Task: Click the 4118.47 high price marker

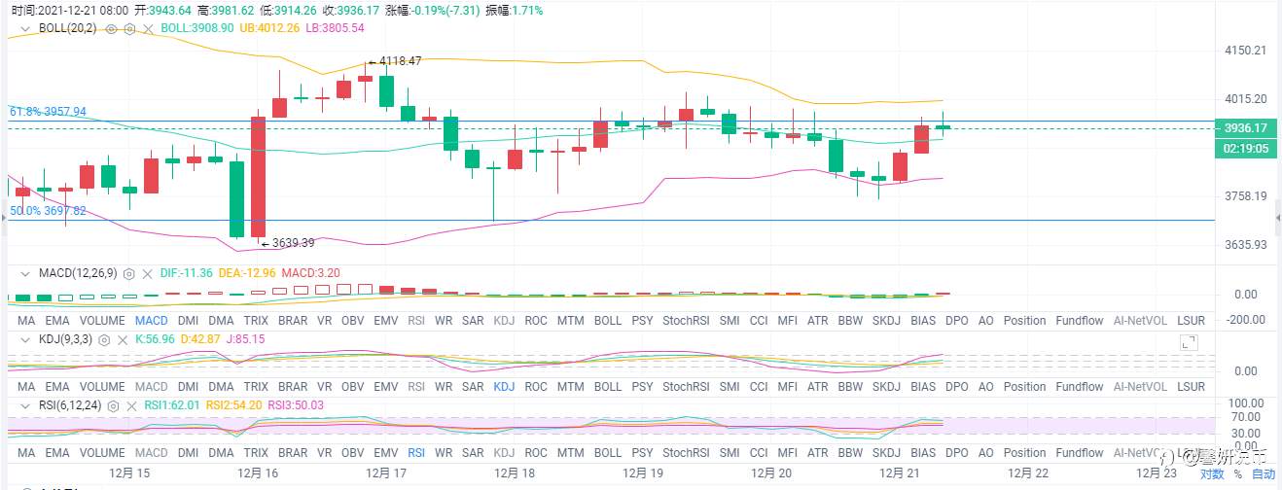Action: point(399,60)
